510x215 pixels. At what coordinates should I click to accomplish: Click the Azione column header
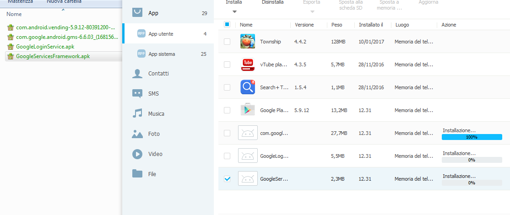click(x=449, y=25)
